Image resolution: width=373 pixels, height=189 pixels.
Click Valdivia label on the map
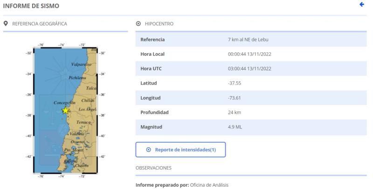(x=77, y=134)
